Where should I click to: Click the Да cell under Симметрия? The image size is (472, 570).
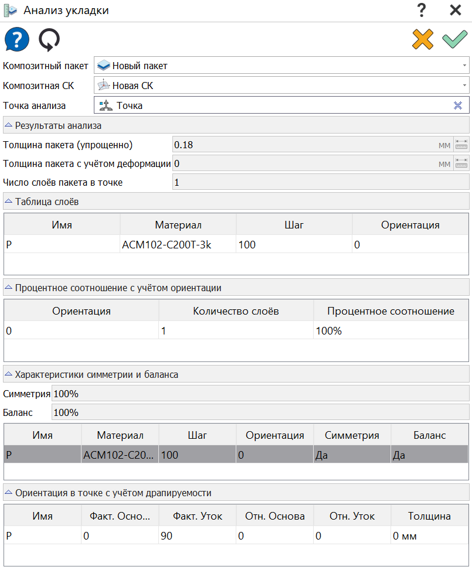(x=352, y=455)
